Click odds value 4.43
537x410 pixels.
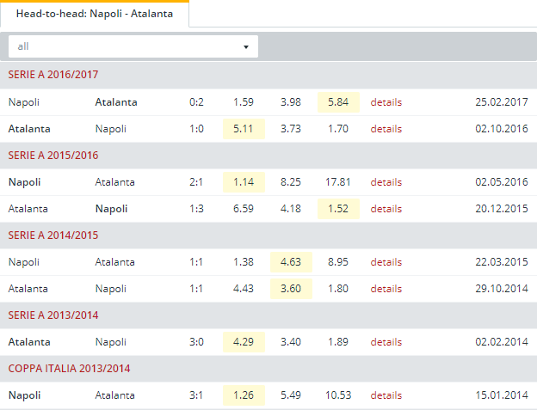[x=244, y=289]
